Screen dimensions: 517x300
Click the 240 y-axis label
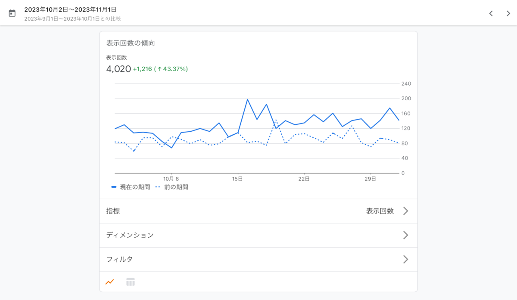coord(406,84)
